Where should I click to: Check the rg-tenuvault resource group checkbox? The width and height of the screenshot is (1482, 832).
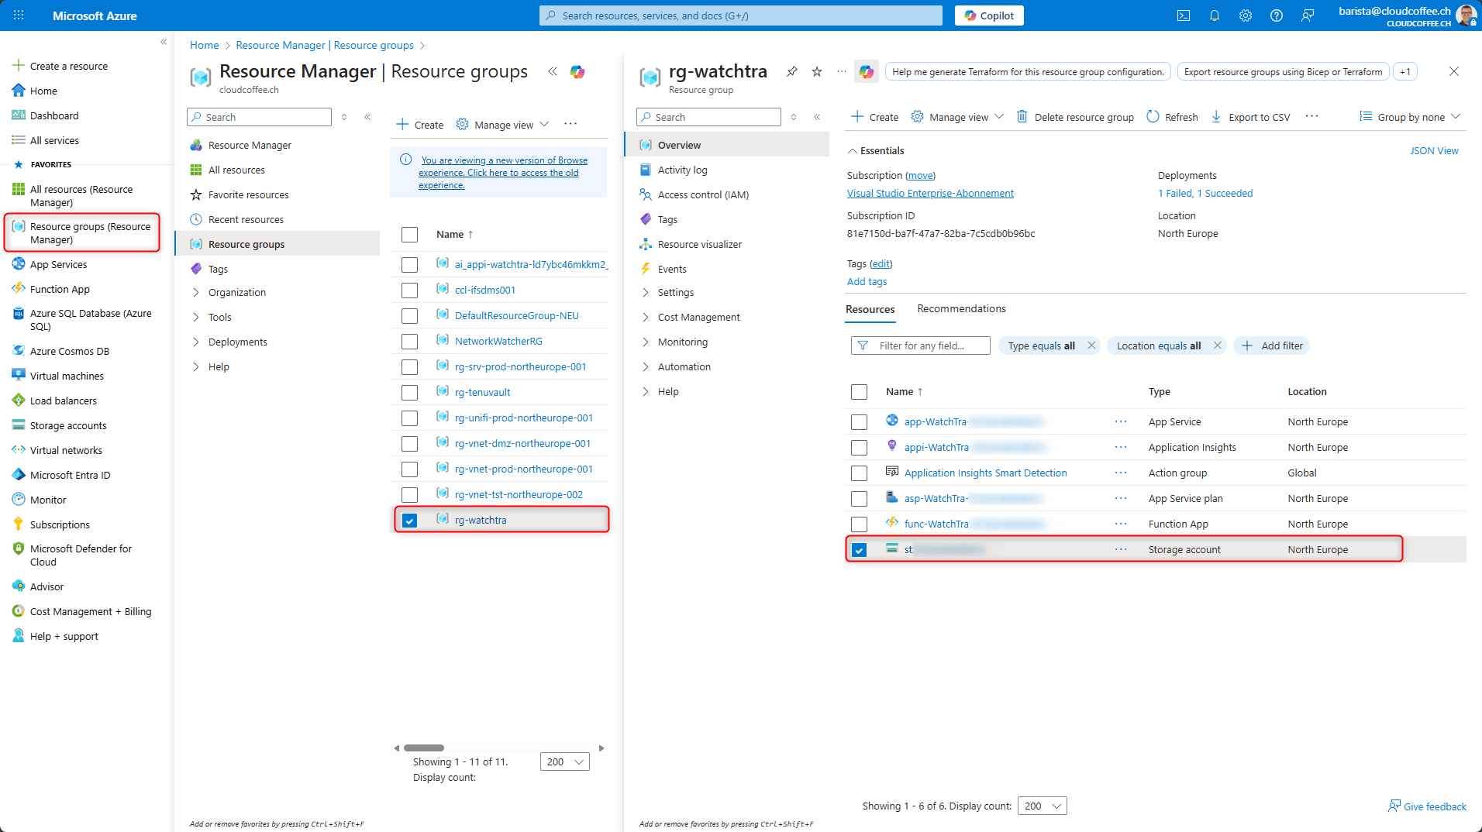410,393
